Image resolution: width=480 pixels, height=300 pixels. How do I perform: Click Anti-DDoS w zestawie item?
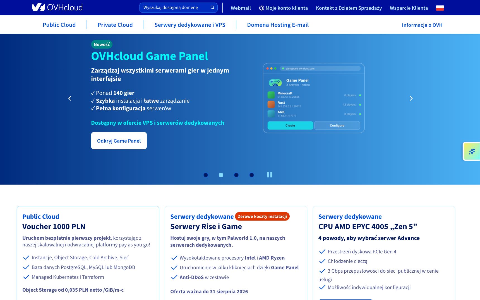point(204,277)
